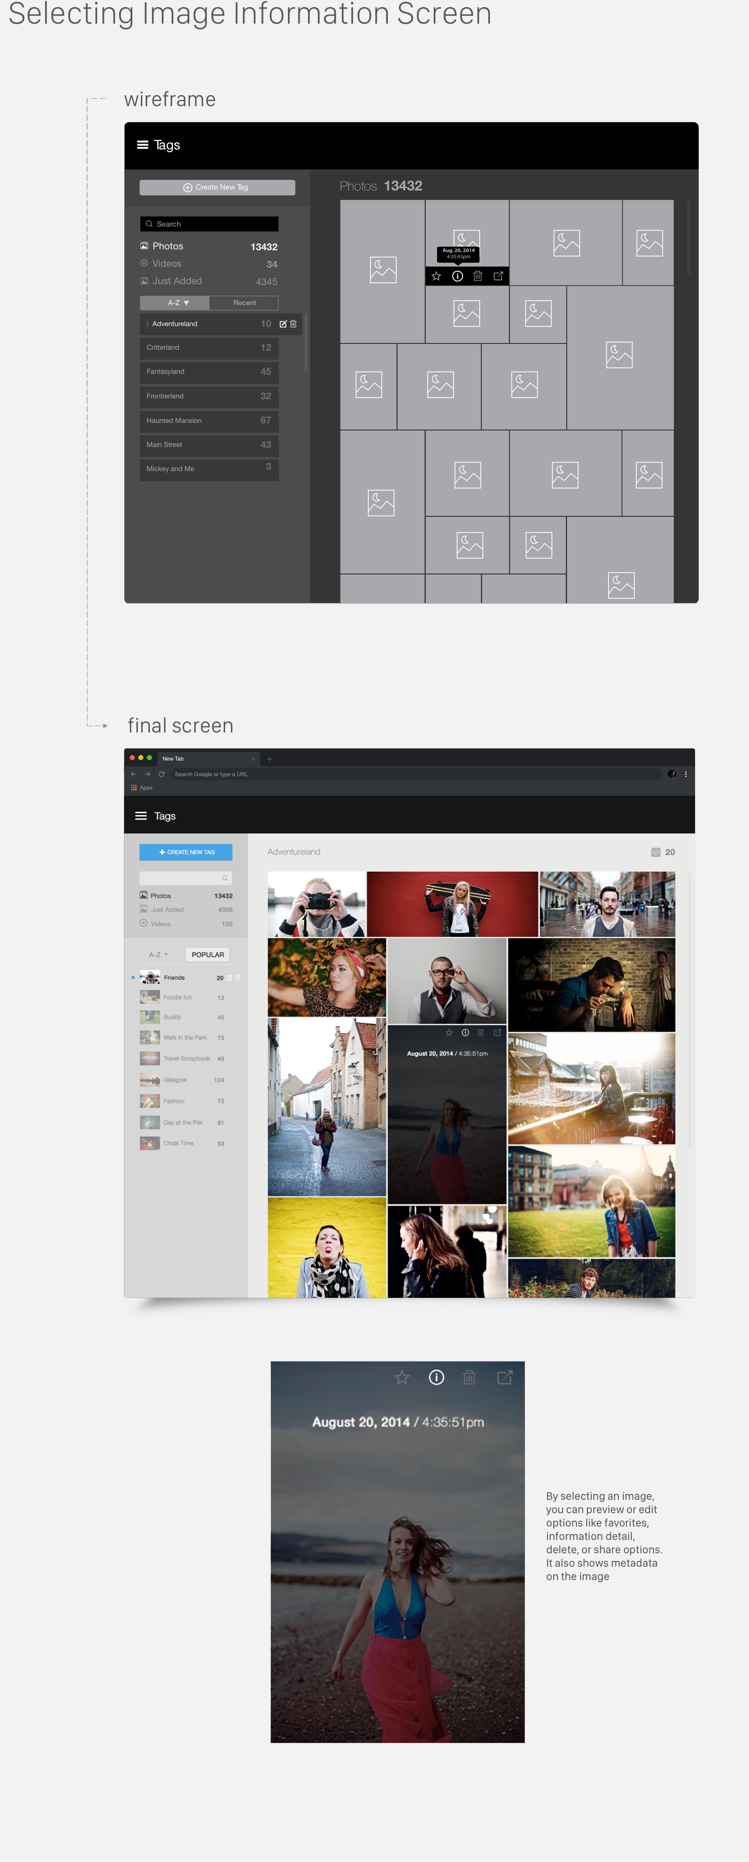Toggle the POPULAR sort option
Screen dimensions: 749x1862
(207, 955)
